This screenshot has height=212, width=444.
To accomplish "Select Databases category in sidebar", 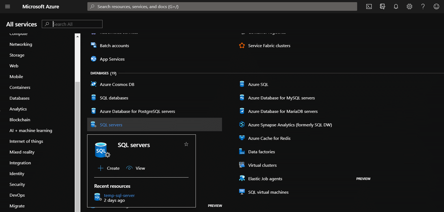I will 19,98.
